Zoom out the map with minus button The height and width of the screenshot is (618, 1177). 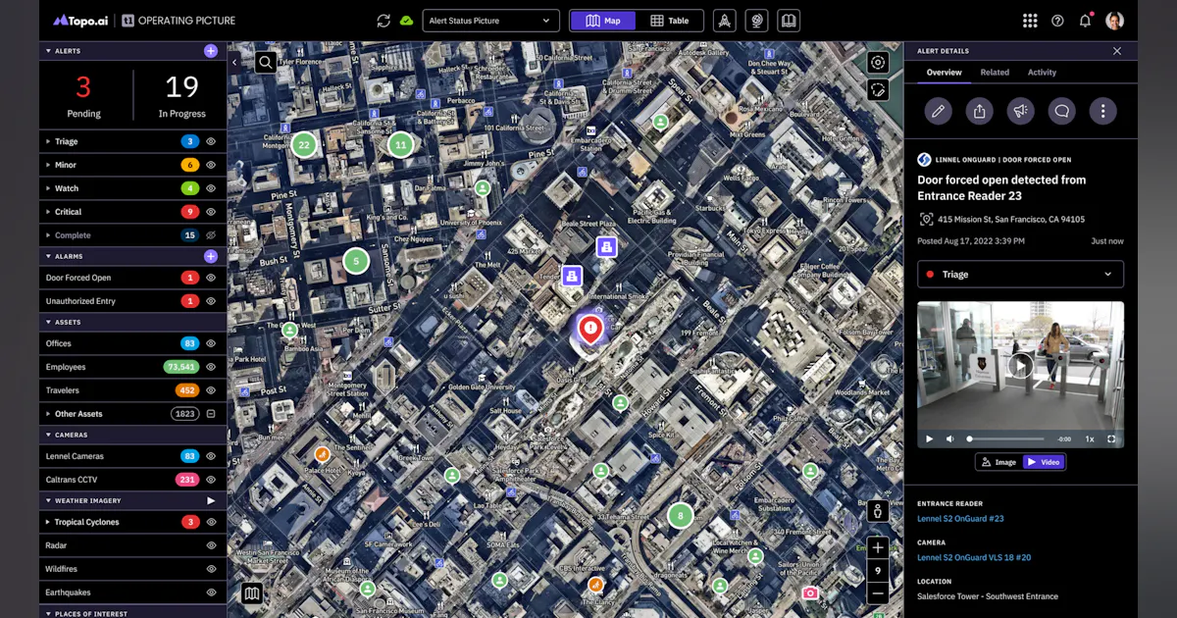coord(878,592)
